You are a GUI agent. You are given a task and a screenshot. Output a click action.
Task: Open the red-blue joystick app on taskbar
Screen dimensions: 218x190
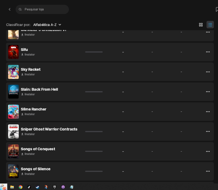point(46,187)
